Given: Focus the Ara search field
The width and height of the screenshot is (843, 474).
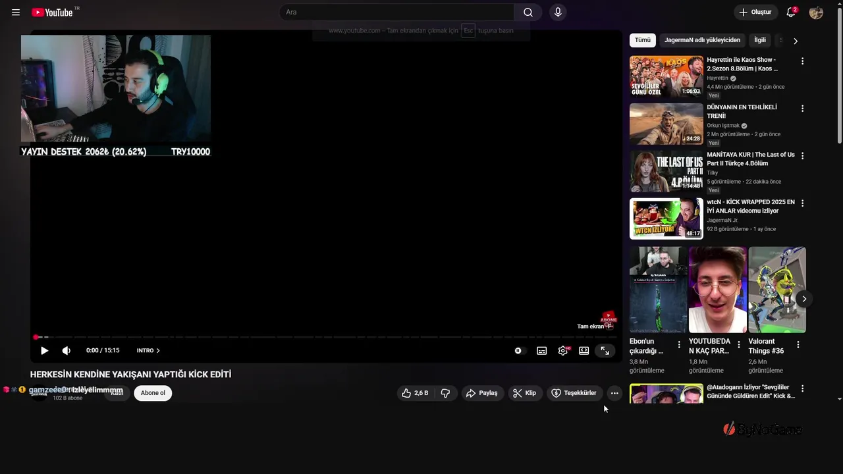Looking at the screenshot, I should (396, 13).
